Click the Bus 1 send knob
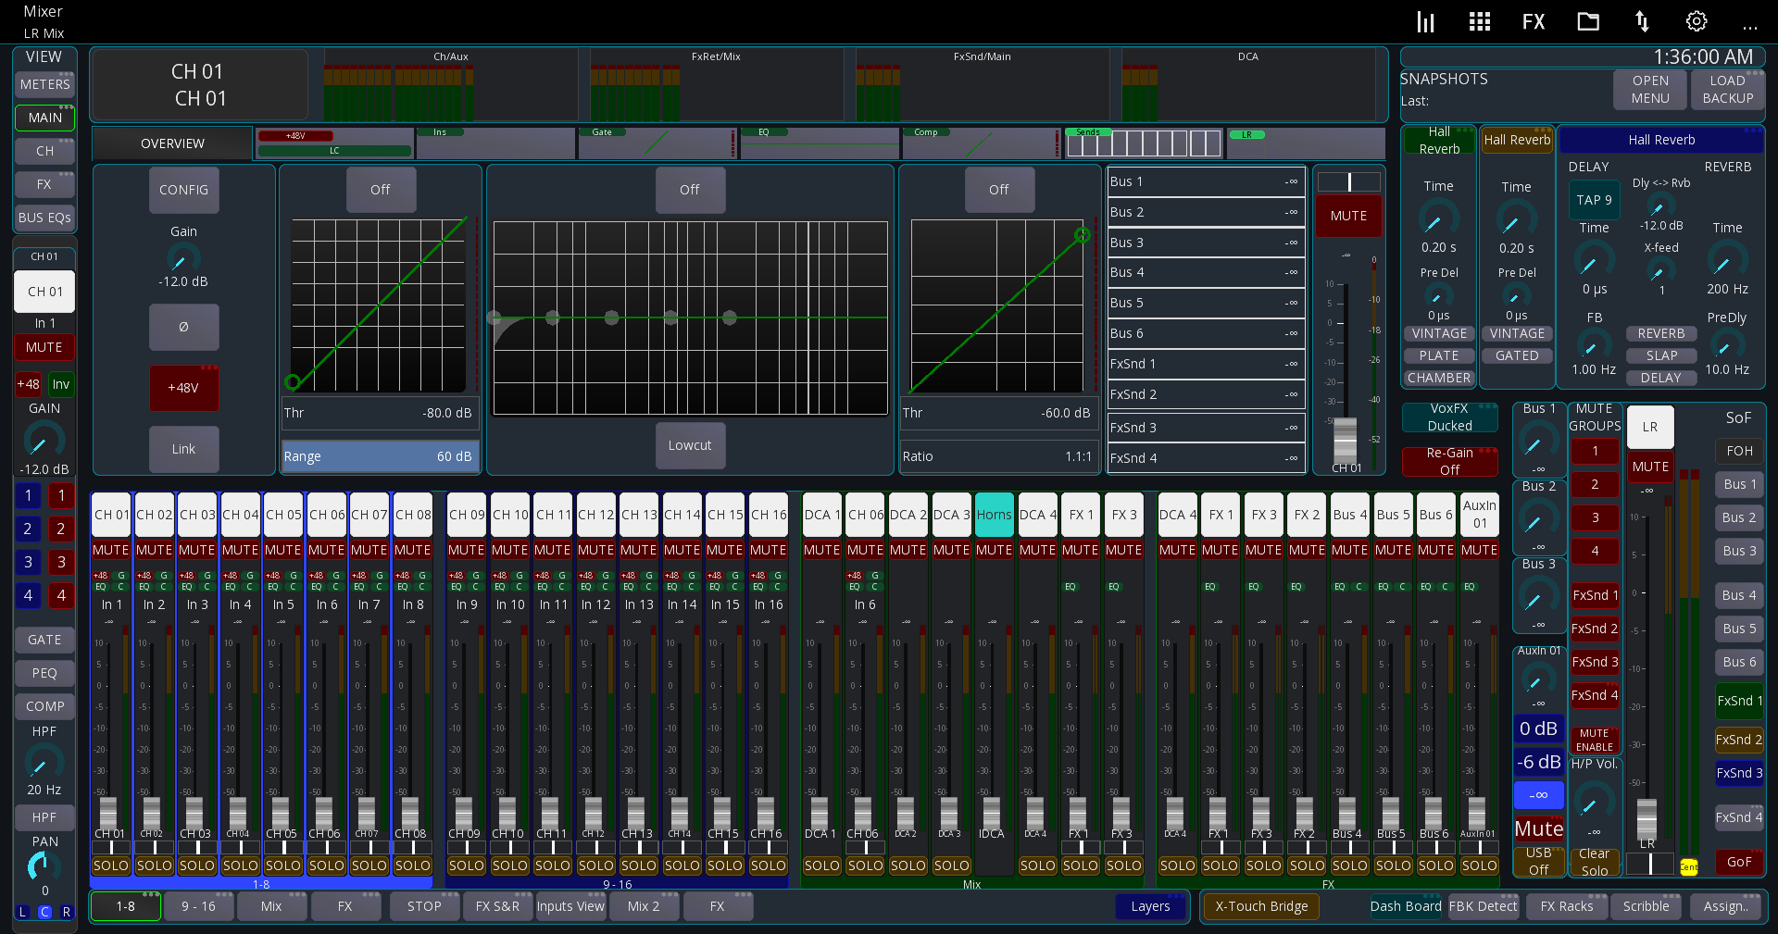Viewport: 1778px width, 934px height. 1538,441
